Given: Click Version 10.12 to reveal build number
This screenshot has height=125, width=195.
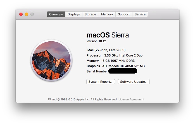Looking at the screenshot, I should (x=96, y=41).
